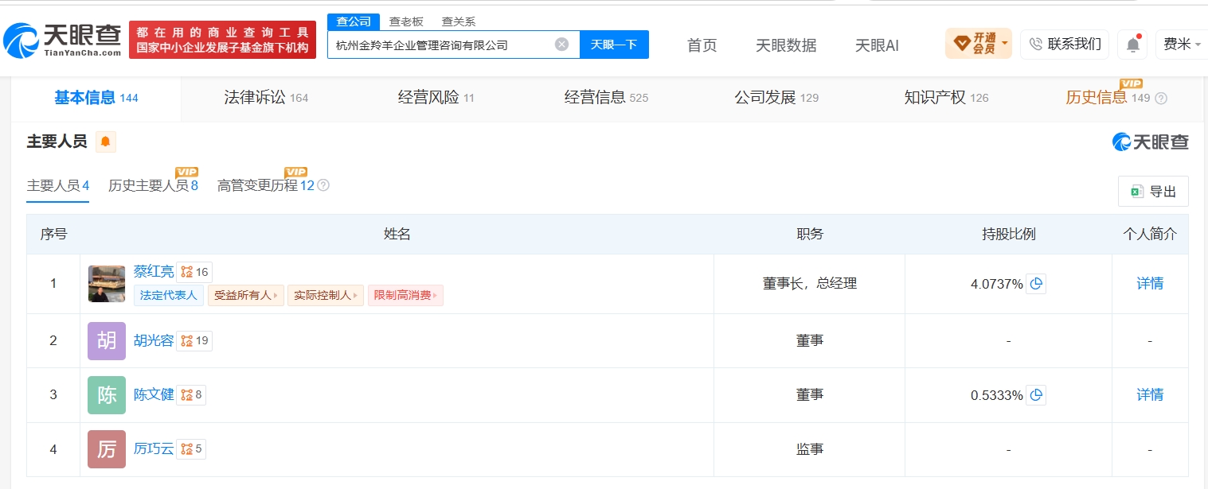Screen dimensions: 1208x489
Task: Click relation count icon 5 beside 厉巧云
Action: (x=191, y=449)
